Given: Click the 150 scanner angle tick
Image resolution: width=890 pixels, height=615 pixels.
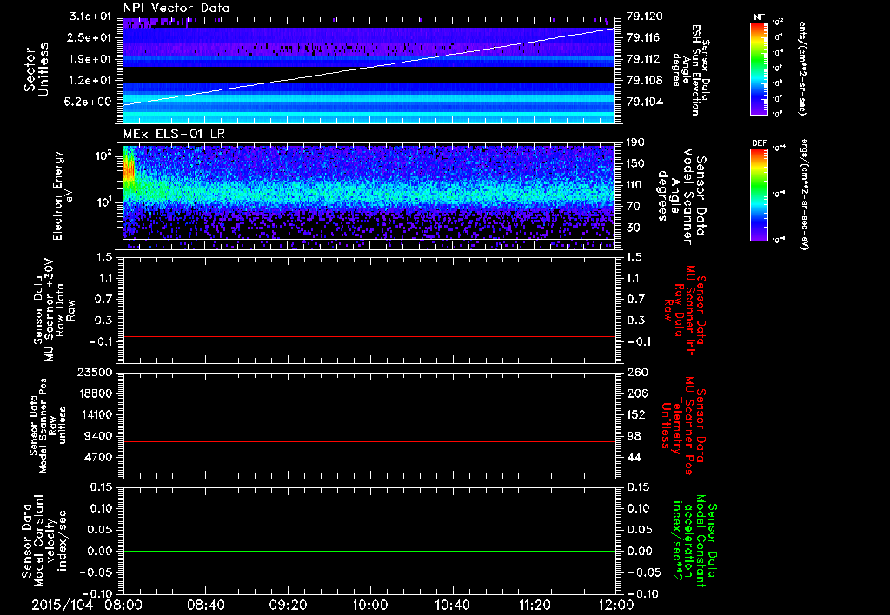Looking at the screenshot, I should (636, 163).
